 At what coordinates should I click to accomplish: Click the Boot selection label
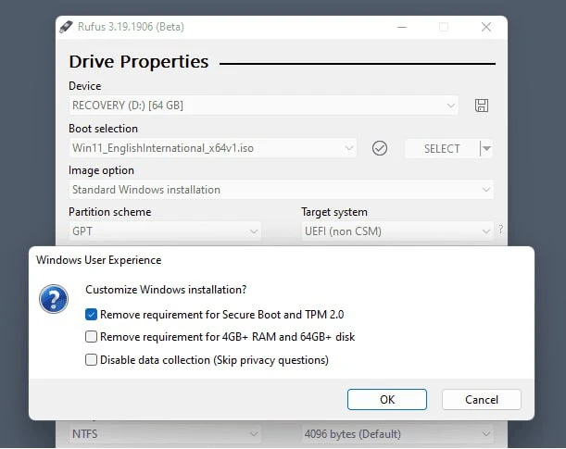tap(103, 129)
